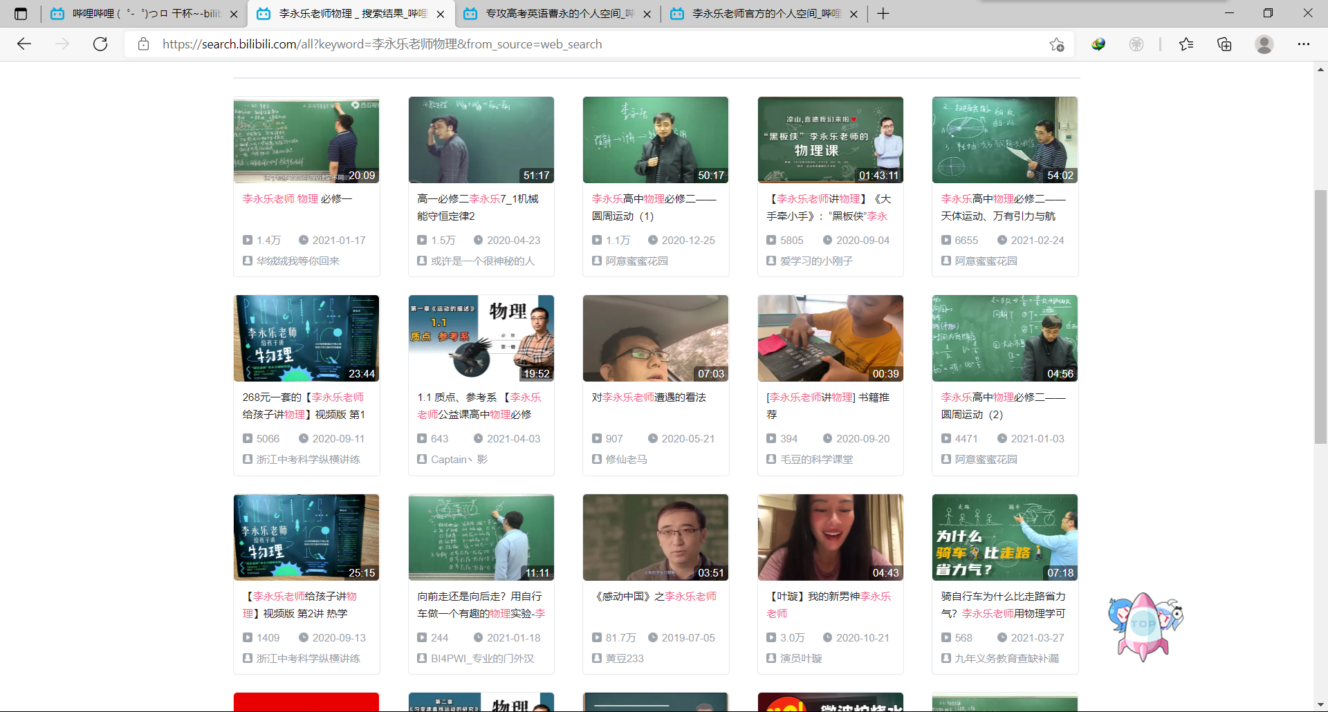Open title 【叶璇】我的新男神李永乐老师
Viewport: 1328px width, 712px height.
tap(829, 605)
